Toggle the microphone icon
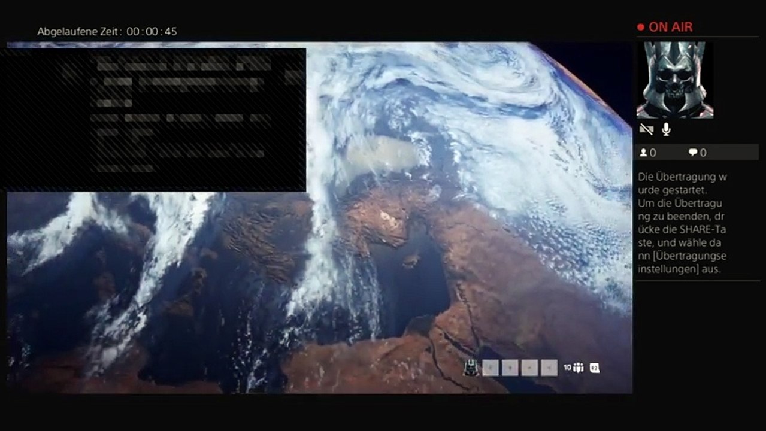The height and width of the screenshot is (431, 766). (666, 129)
